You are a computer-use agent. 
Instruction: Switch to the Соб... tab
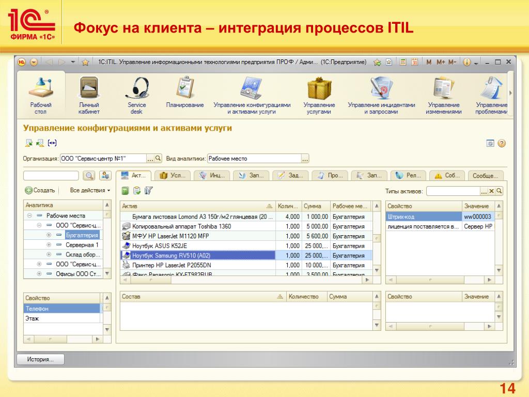pyautogui.click(x=447, y=176)
